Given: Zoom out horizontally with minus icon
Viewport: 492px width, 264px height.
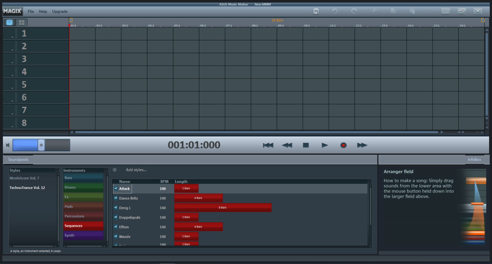Looking at the screenshot, I should [x=477, y=132].
